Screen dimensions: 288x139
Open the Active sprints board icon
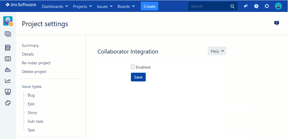tap(8, 59)
